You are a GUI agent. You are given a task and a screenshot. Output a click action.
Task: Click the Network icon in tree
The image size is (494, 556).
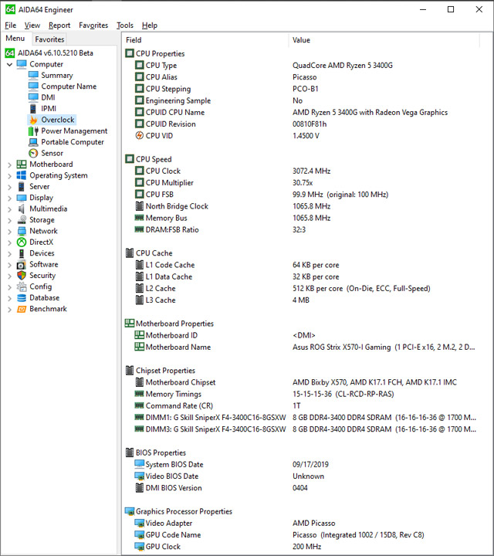22,231
